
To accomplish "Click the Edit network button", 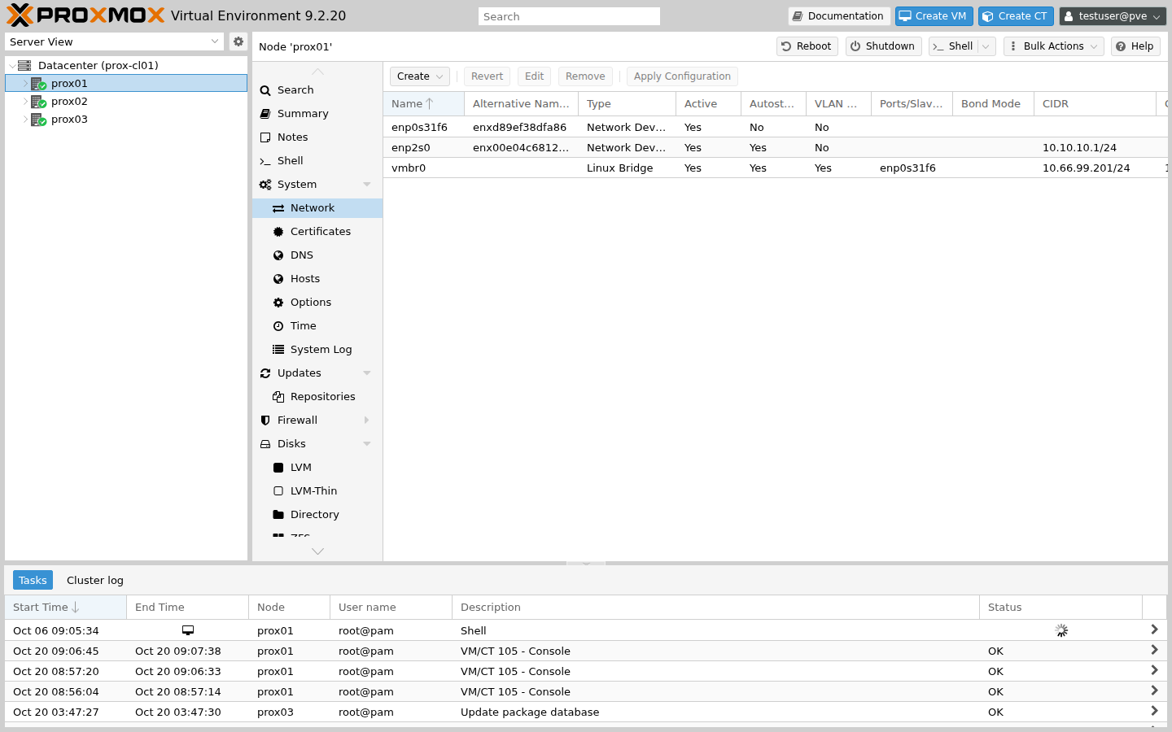I will (x=534, y=76).
